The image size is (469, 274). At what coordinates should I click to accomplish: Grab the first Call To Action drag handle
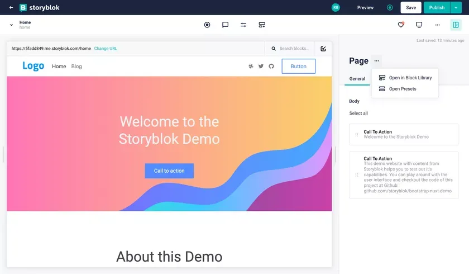click(x=357, y=135)
